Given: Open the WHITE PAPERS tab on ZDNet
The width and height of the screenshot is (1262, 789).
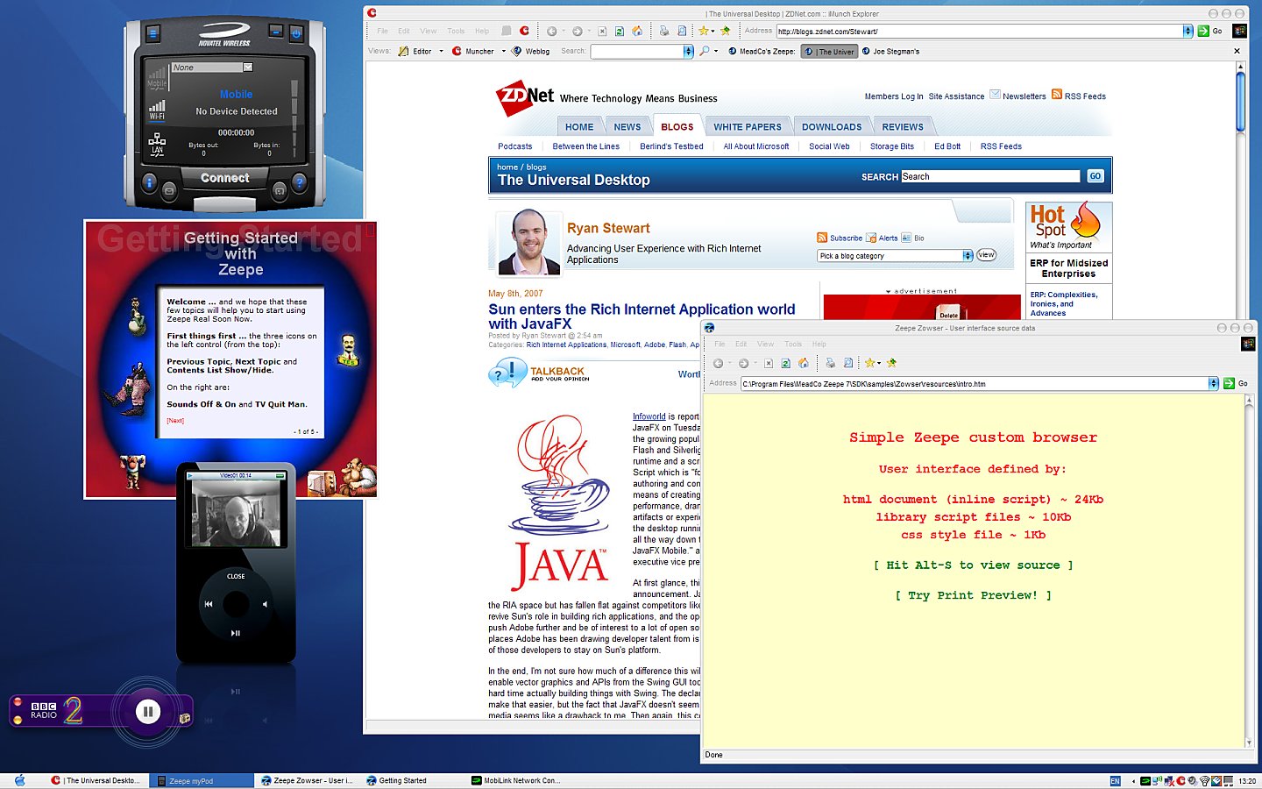Looking at the screenshot, I should pos(747,127).
